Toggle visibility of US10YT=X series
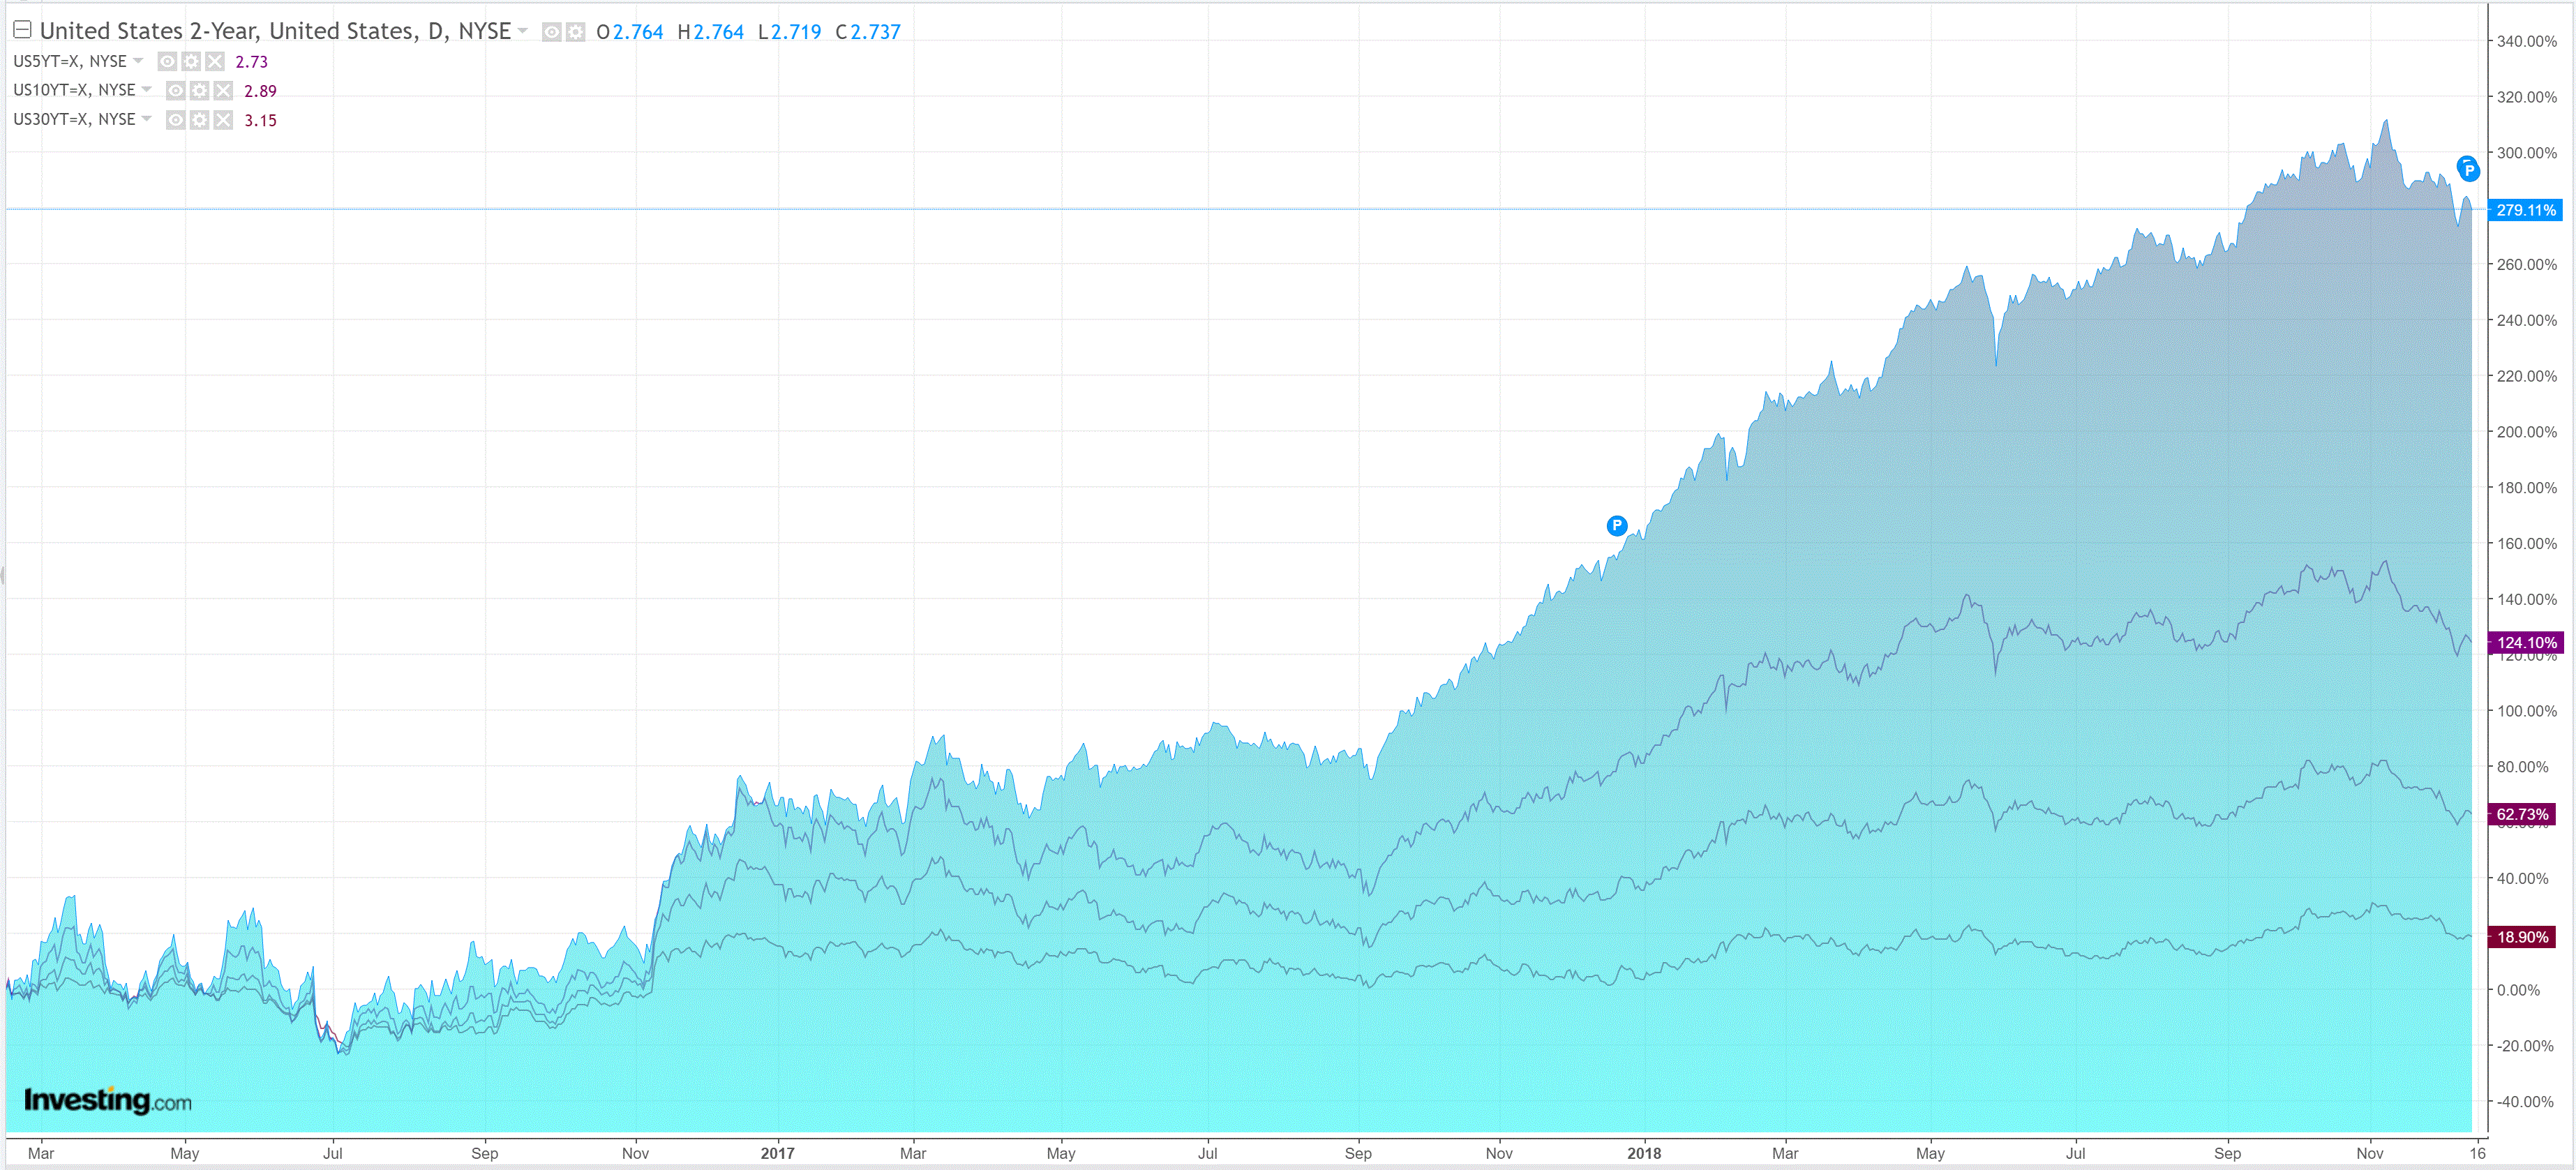This screenshot has width=2576, height=1170. [175, 91]
